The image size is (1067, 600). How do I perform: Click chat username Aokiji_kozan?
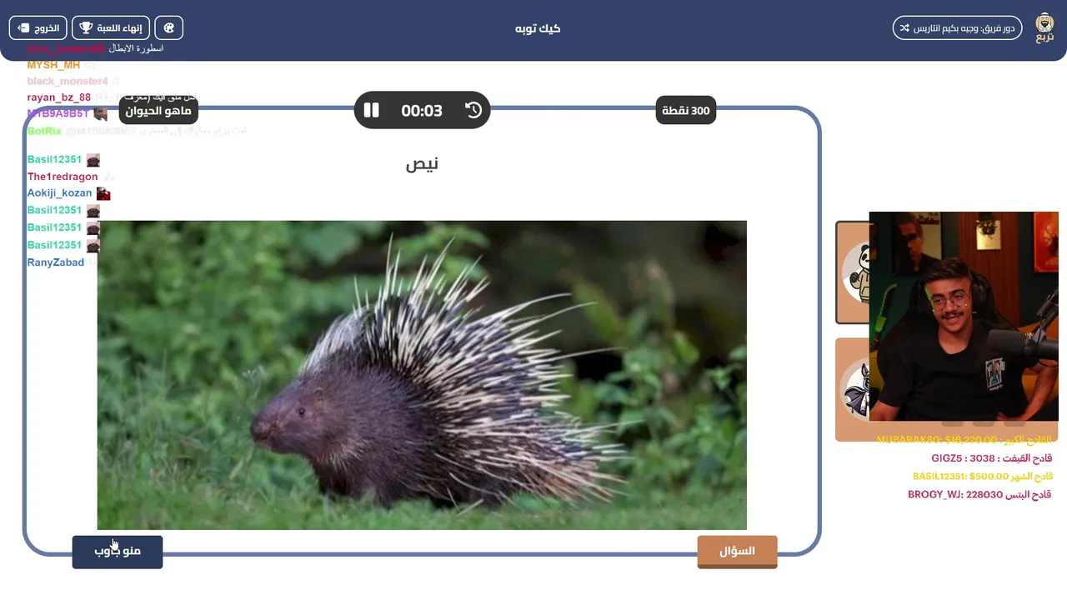pyautogui.click(x=59, y=192)
